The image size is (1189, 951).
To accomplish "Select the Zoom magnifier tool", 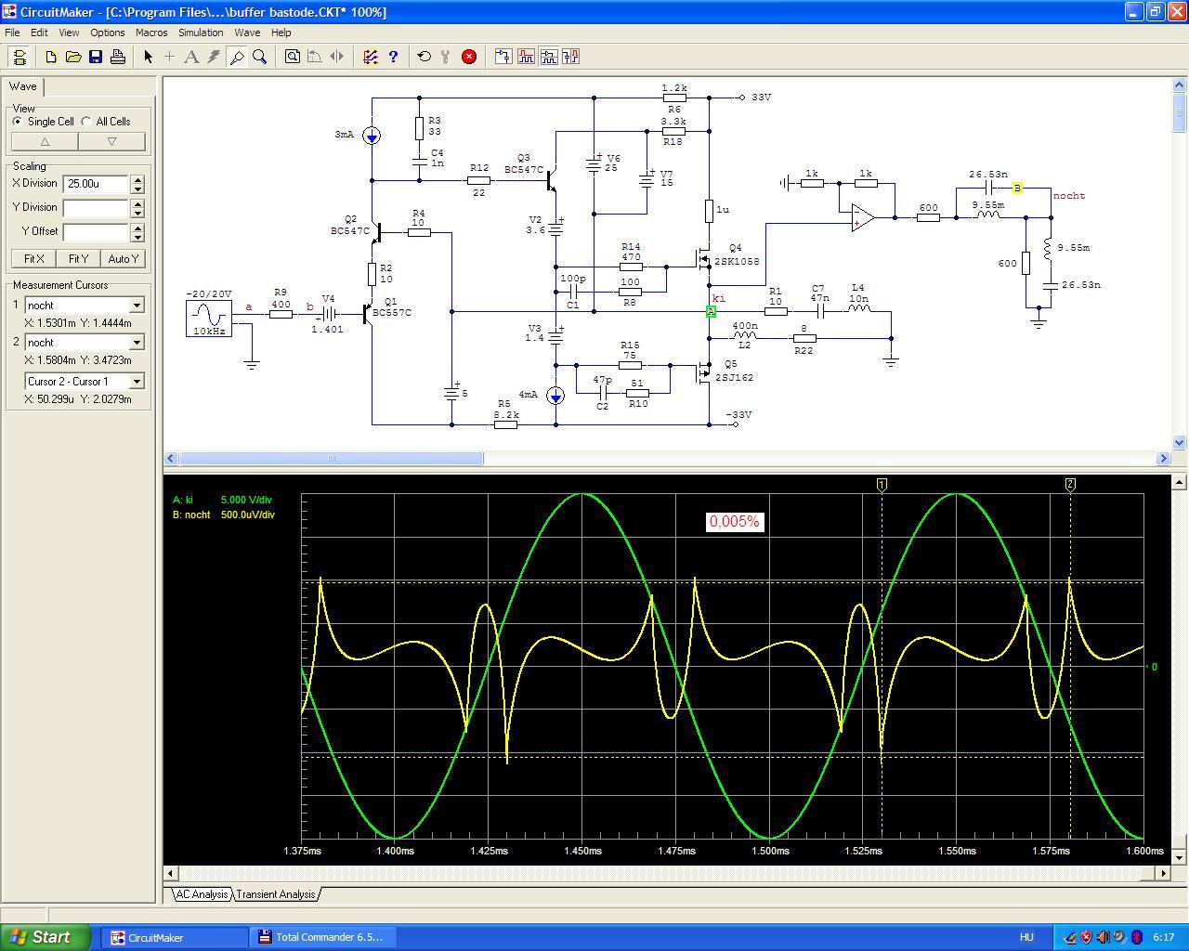I will [260, 57].
